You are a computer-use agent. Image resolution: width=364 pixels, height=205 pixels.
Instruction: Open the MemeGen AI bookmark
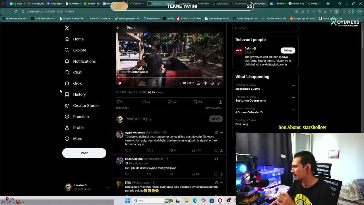click(x=152, y=19)
